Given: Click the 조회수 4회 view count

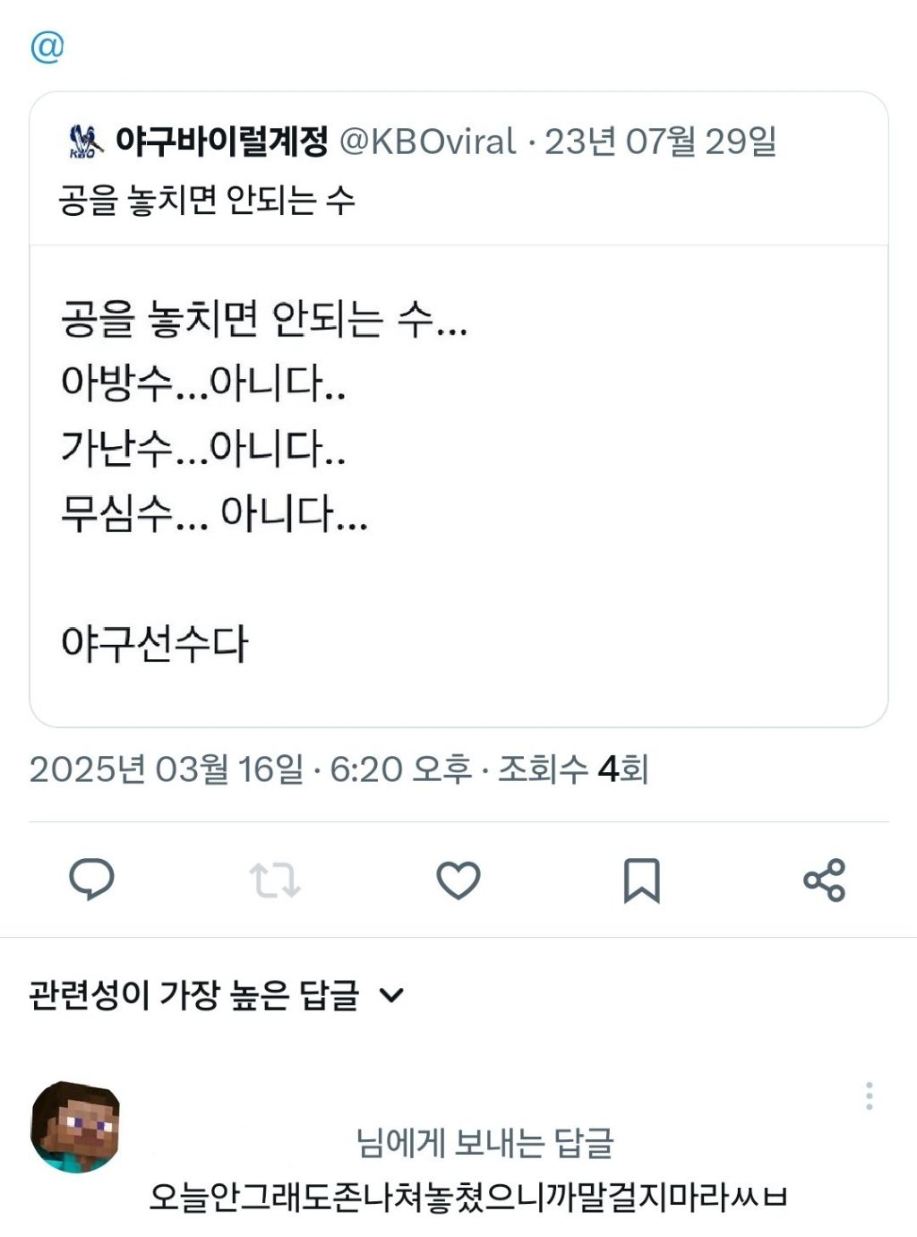Looking at the screenshot, I should click(x=573, y=769).
